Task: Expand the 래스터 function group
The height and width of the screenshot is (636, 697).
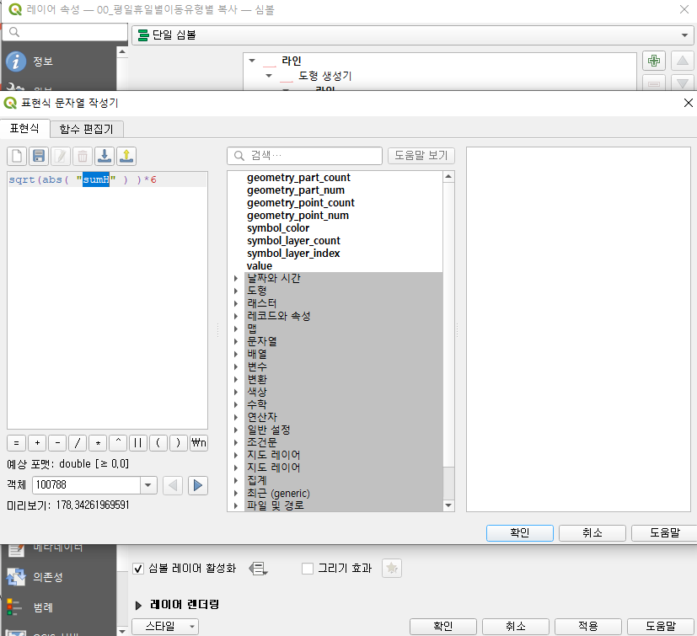Action: 236,303
